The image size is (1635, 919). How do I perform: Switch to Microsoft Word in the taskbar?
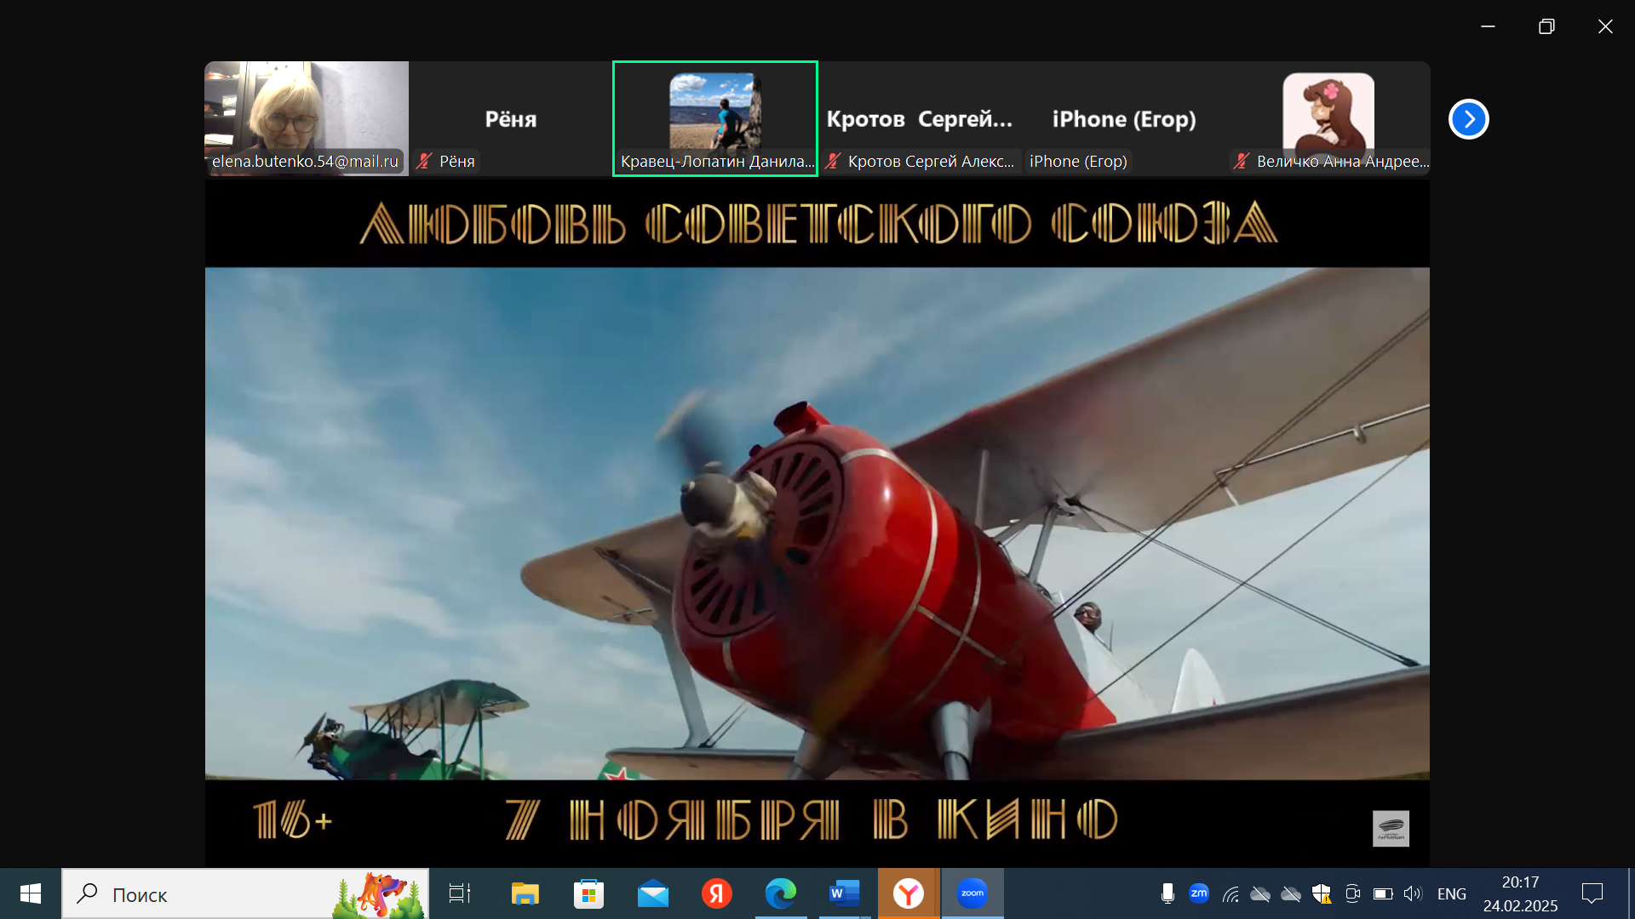[x=844, y=893]
